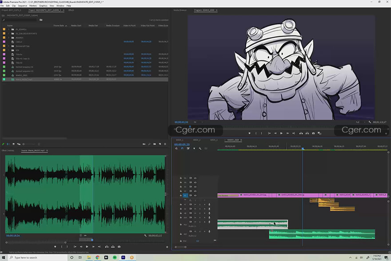
Task: Toggle linked selection in the timeline
Action: (x=188, y=148)
